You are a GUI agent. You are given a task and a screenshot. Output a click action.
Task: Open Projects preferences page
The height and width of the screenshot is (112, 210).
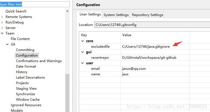pos(22,83)
